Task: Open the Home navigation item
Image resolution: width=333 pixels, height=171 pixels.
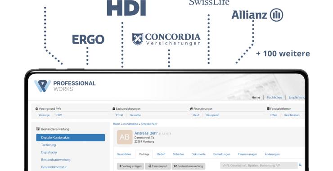Action: point(256,97)
